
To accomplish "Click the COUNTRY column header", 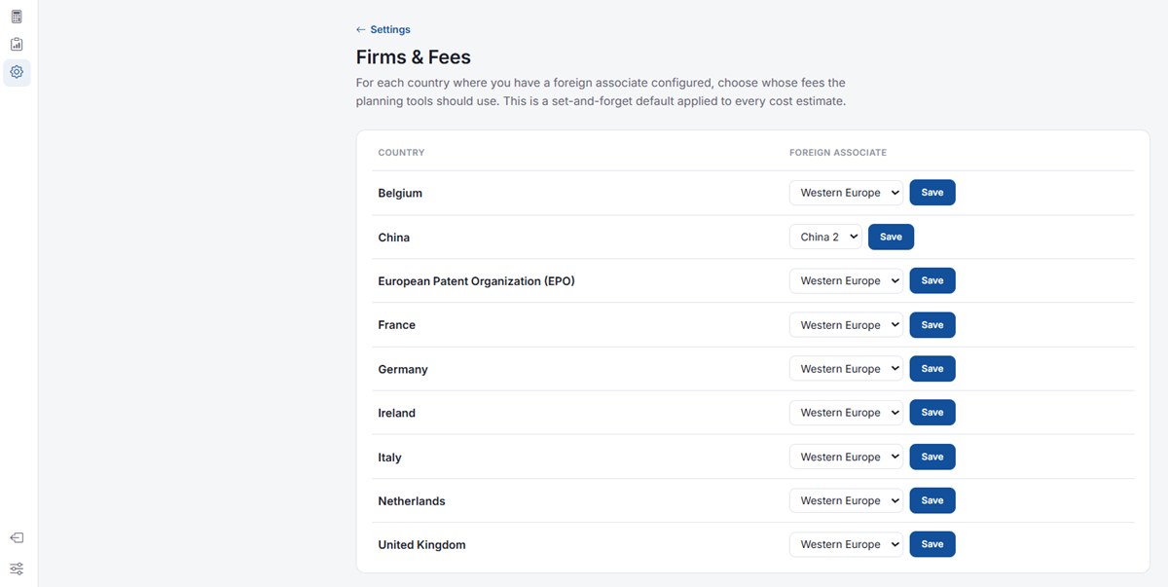I will pyautogui.click(x=401, y=153).
